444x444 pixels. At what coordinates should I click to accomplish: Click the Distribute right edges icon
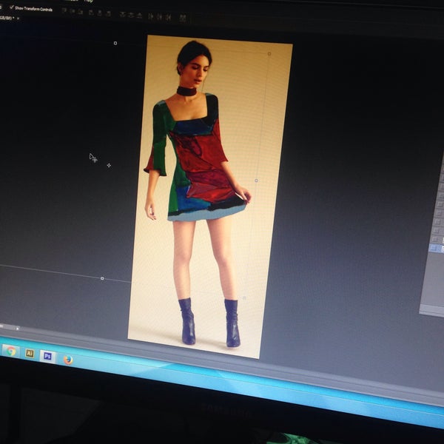(x=168, y=18)
